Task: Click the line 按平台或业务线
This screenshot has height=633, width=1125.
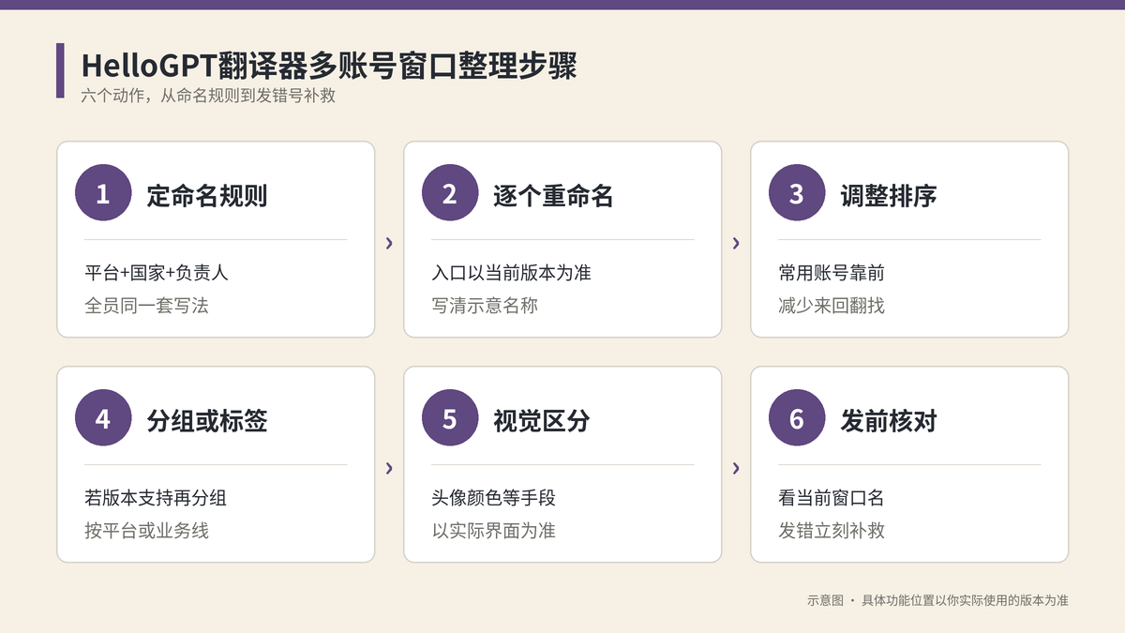Action: pos(146,531)
